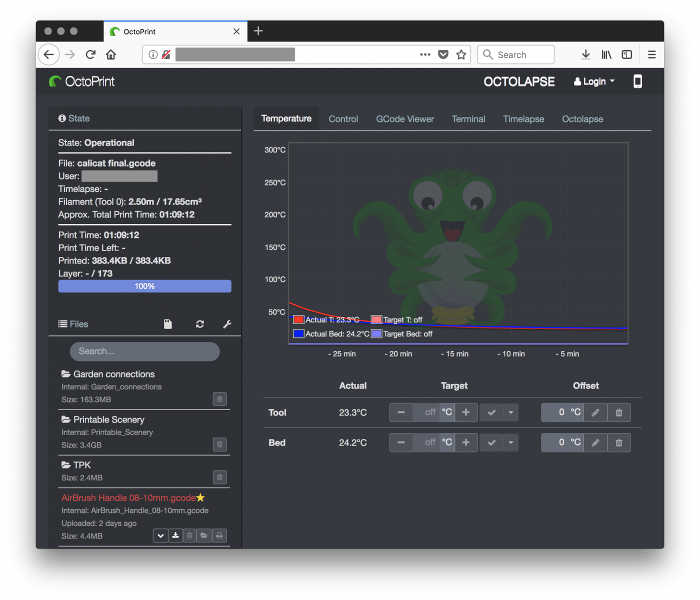Open the Login dropdown menu

tap(594, 81)
